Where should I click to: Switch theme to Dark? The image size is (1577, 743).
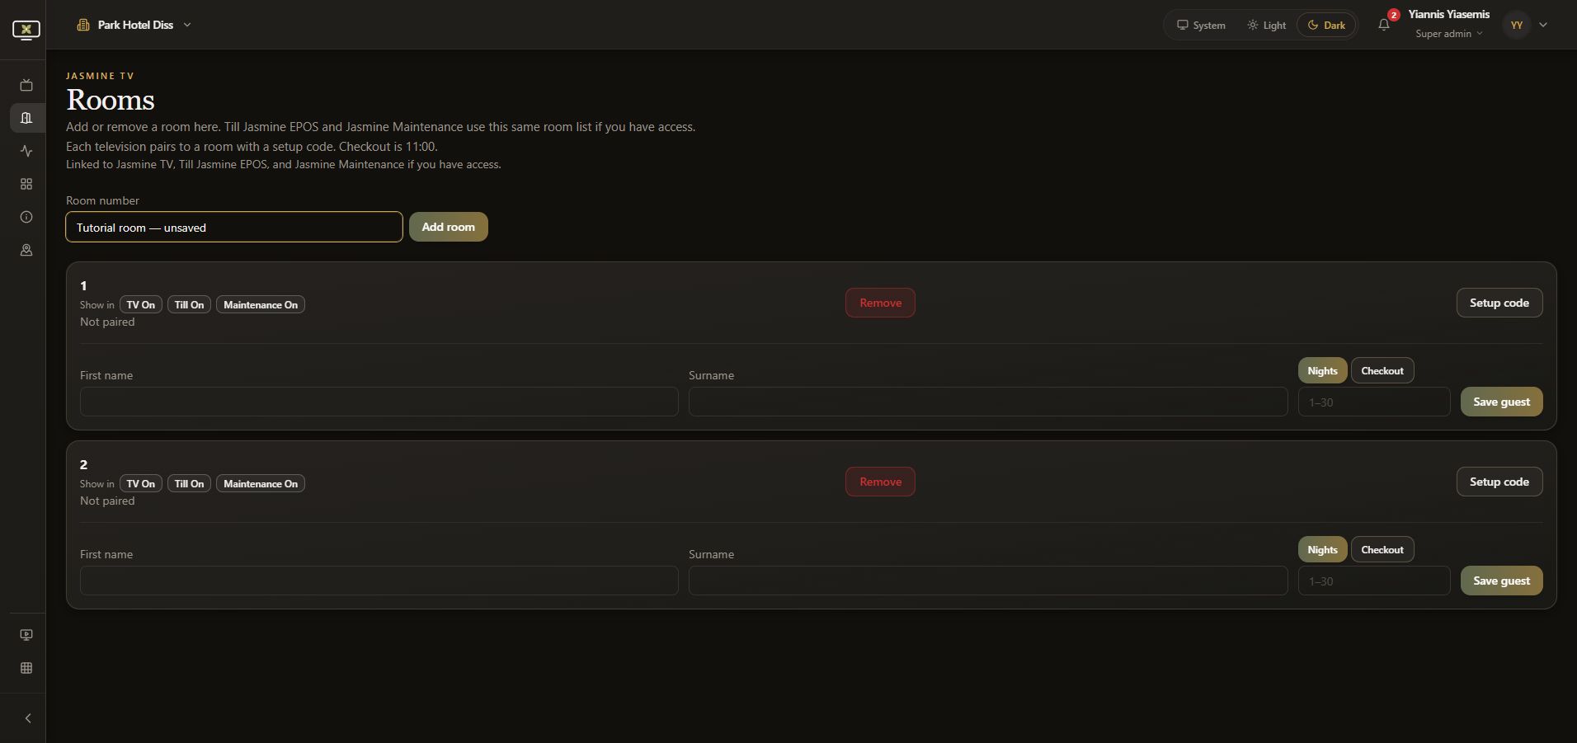[x=1326, y=25]
